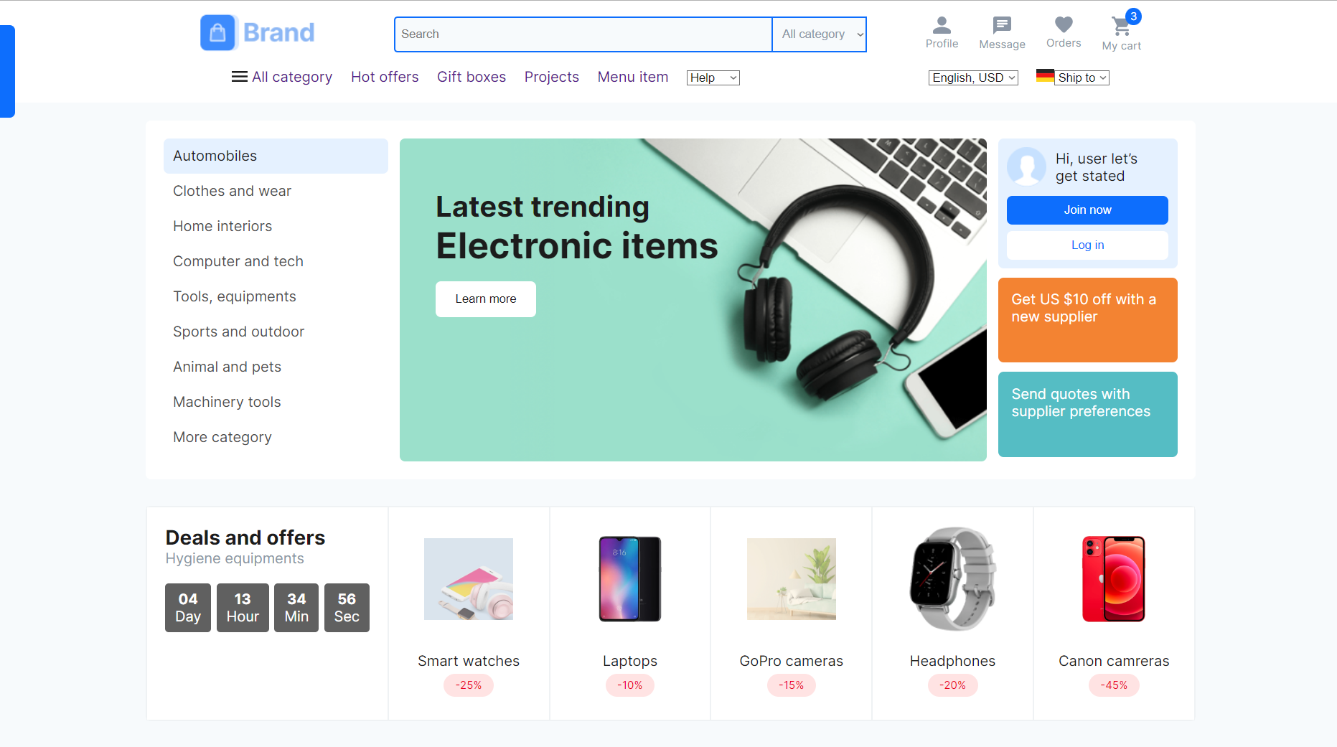The height and width of the screenshot is (747, 1337).
Task: Open the Help dropdown
Action: pyautogui.click(x=713, y=77)
